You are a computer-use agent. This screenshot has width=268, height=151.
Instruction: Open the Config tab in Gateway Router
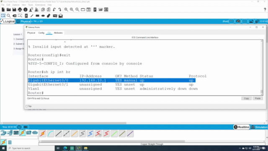41,33
